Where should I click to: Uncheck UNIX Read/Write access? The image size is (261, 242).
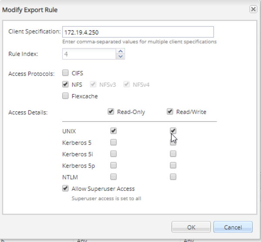[173, 130]
